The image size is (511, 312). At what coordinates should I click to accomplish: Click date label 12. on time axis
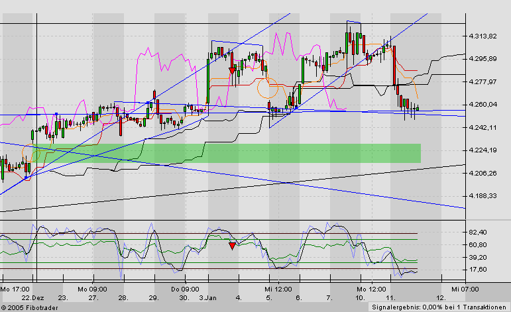click(441, 298)
